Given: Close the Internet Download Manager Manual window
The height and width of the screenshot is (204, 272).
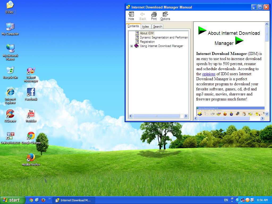Looking at the screenshot, I should (266, 7).
